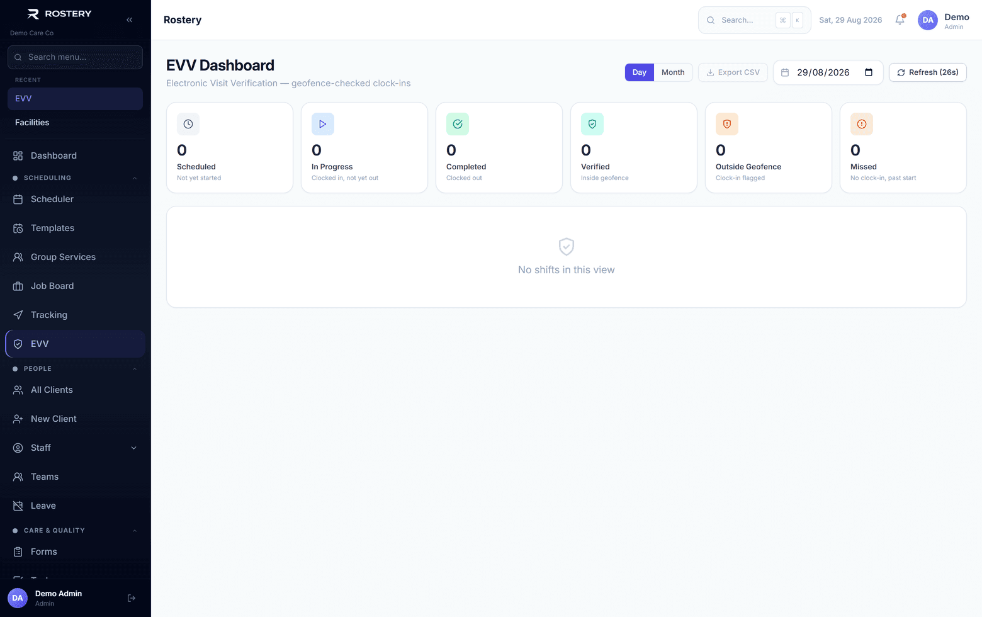
Task: Go to Tracking page
Action: point(76,315)
